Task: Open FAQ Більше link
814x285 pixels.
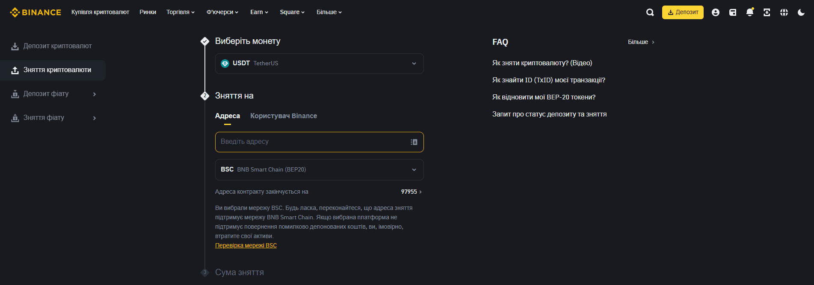Action: pyautogui.click(x=641, y=42)
